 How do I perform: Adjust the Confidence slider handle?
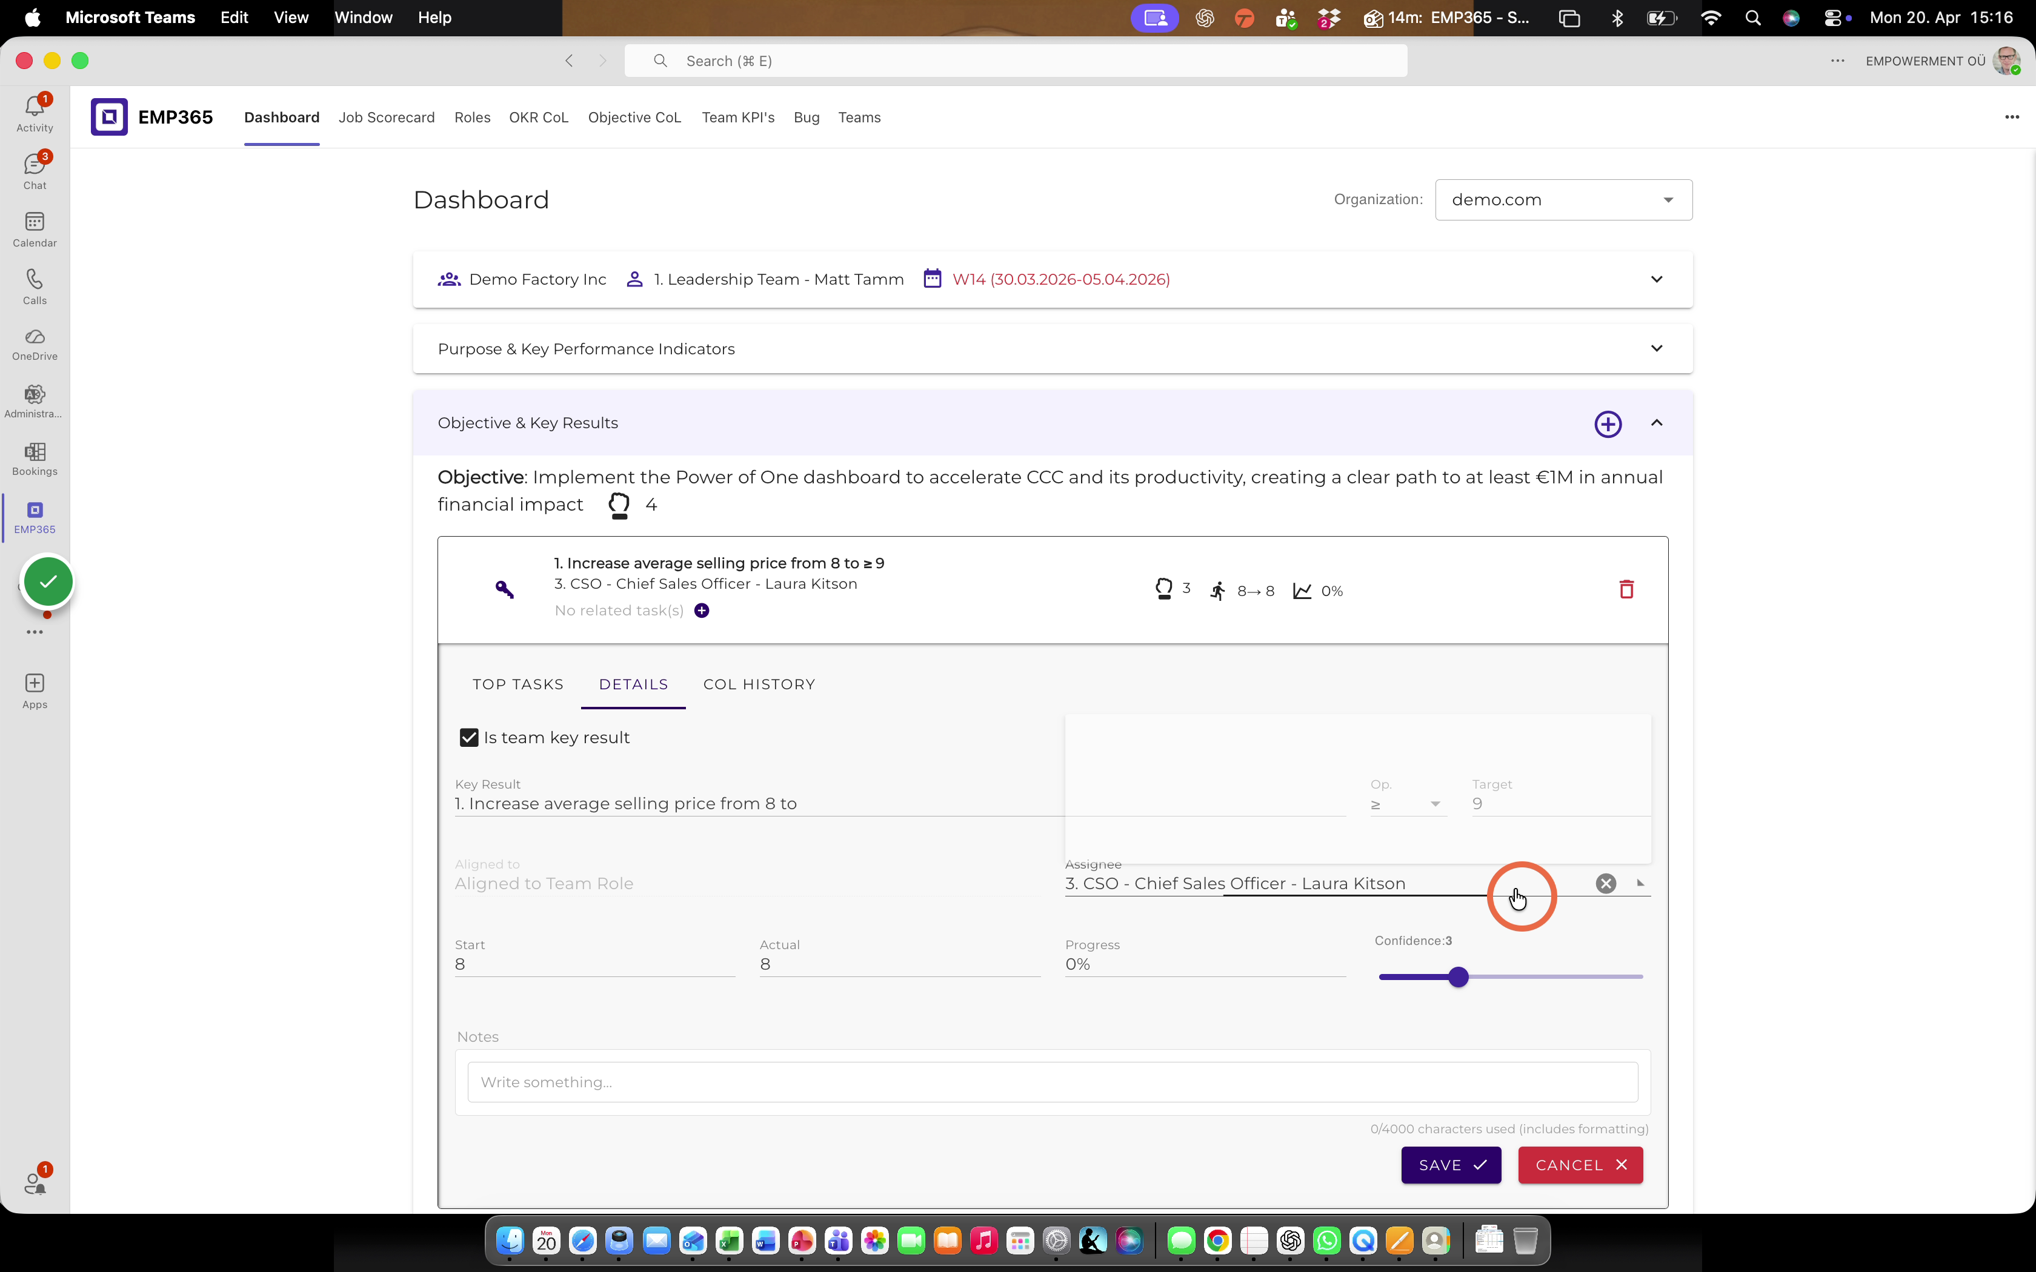click(1459, 976)
